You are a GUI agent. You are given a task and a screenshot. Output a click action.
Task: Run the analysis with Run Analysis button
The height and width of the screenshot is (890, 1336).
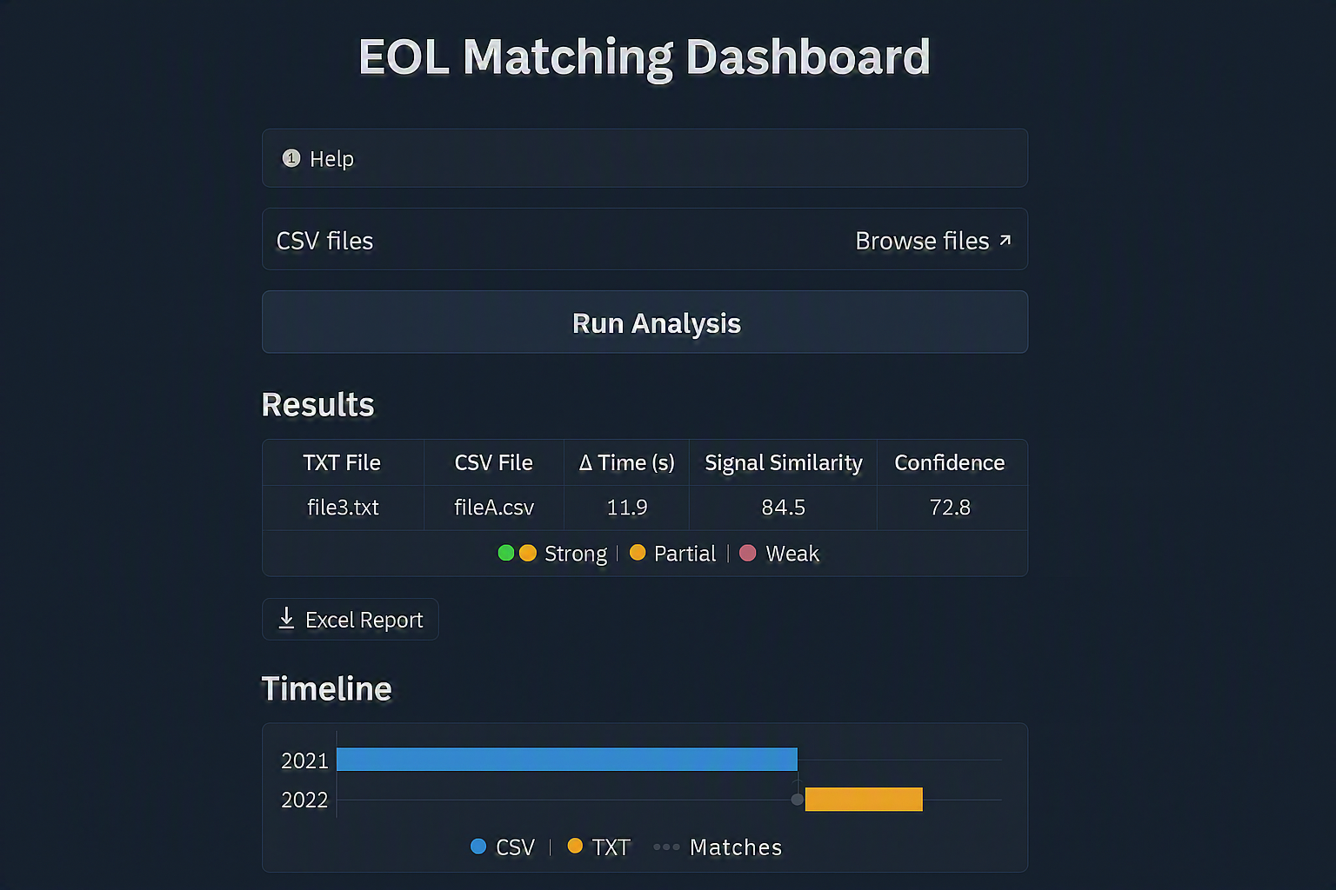(645, 322)
